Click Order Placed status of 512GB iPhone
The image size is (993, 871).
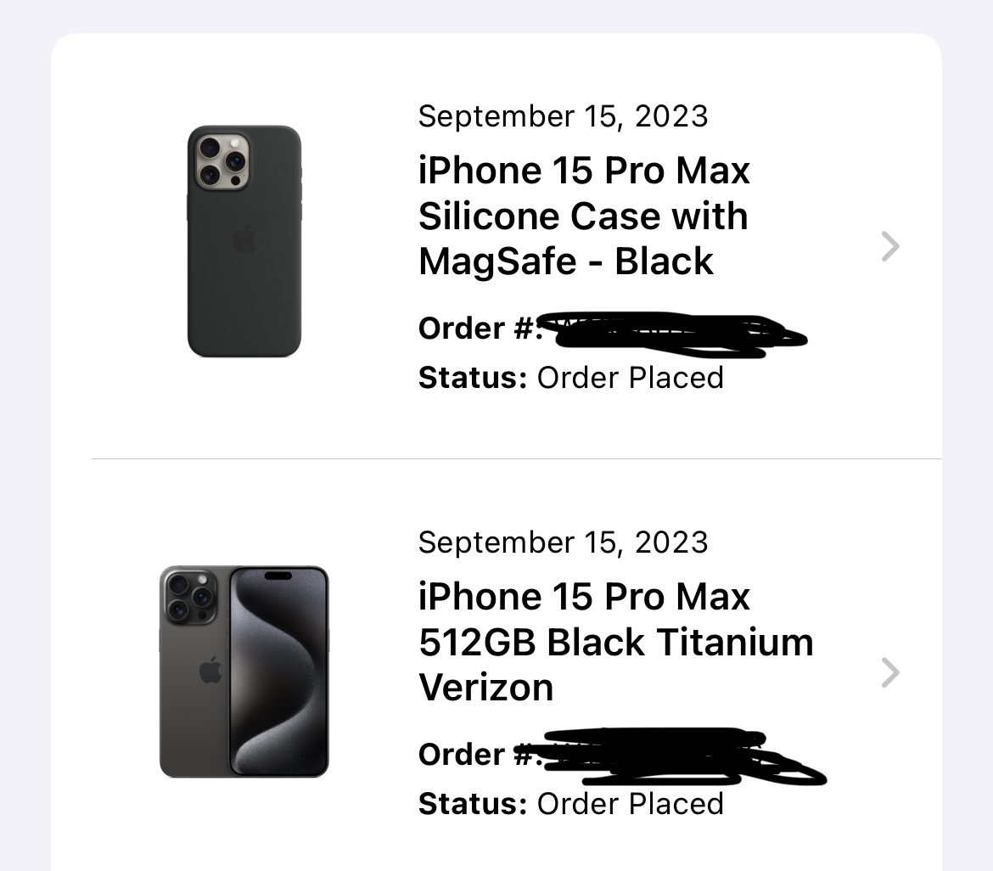630,804
